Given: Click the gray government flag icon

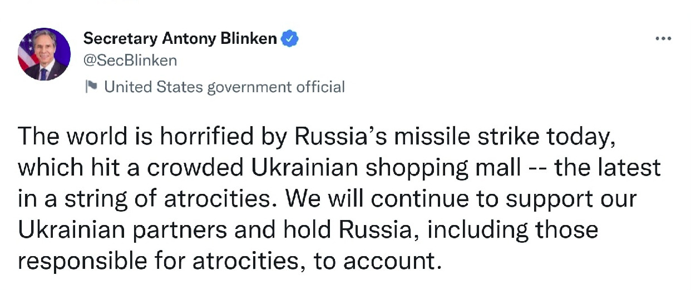Looking at the screenshot, I should coord(91,87).
